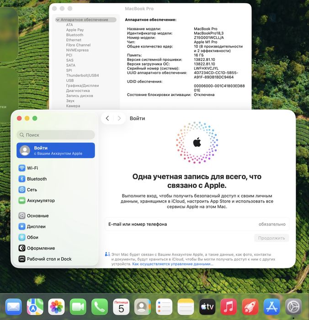This screenshot has height=320, width=309.
Task: Open Notes app in the Dock
Action: pyautogui.click(x=186, y=307)
